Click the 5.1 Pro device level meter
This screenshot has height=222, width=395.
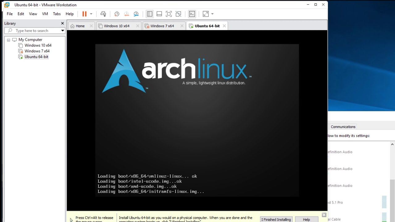coord(384,202)
